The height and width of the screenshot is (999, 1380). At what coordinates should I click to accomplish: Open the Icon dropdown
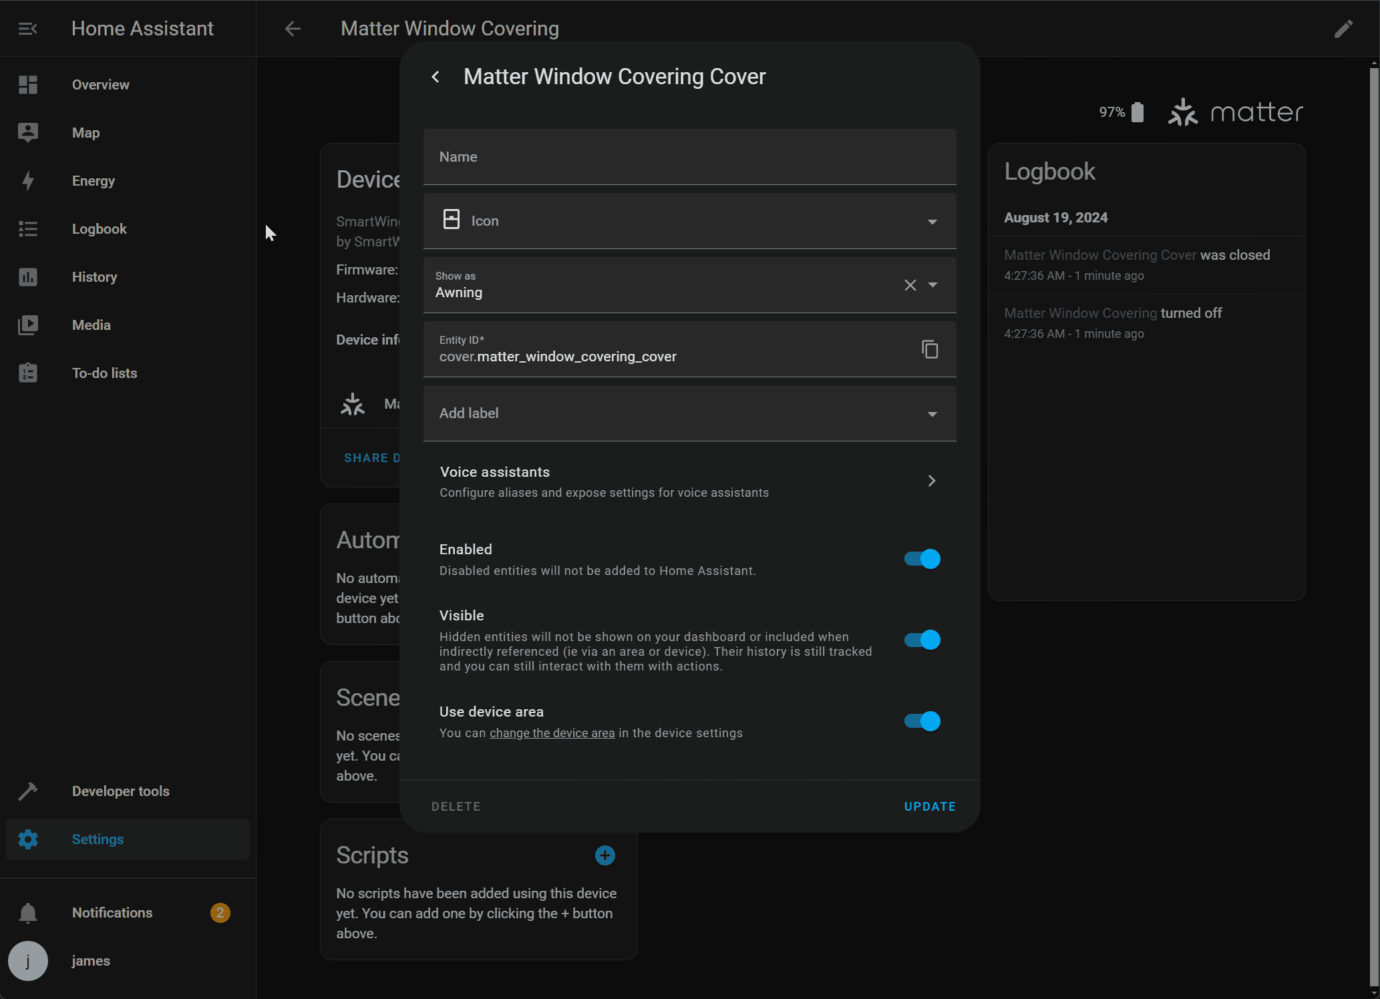tap(689, 221)
